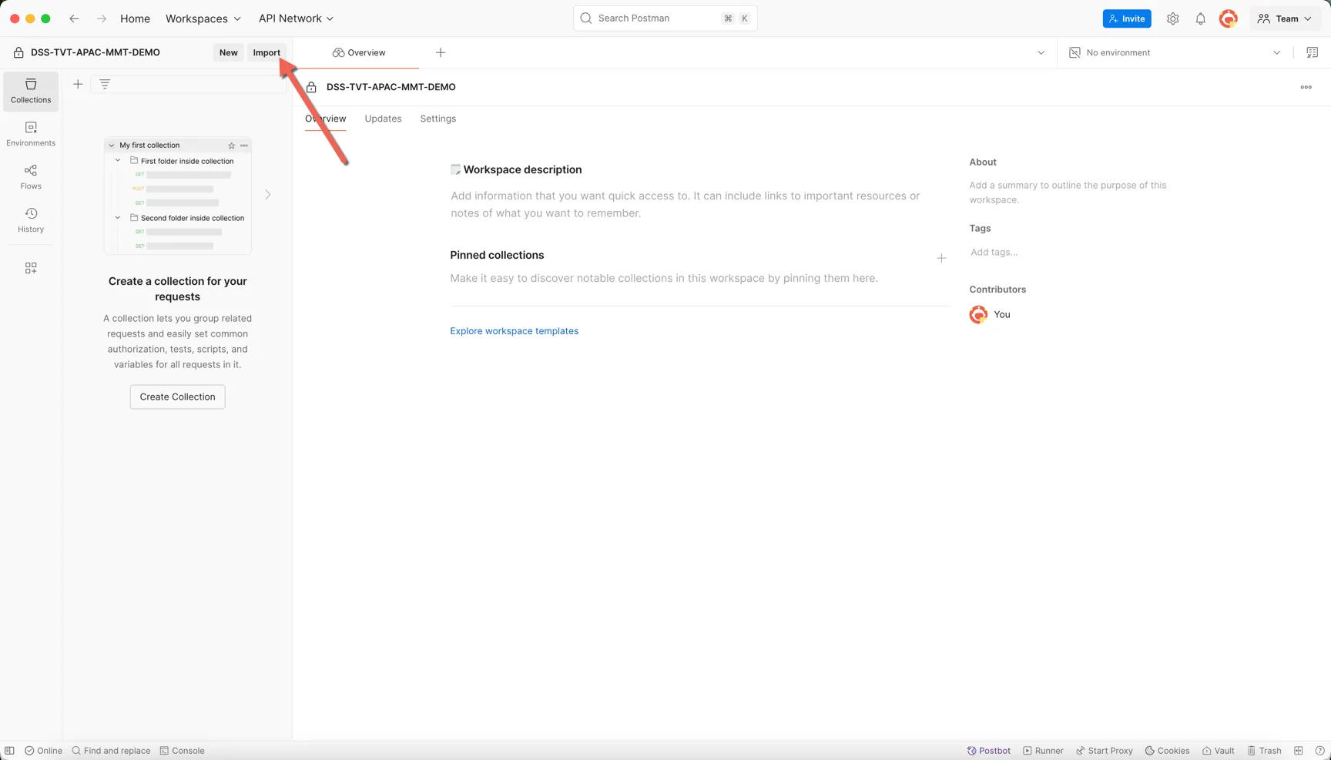Go to Home
Screen dimensions: 1331x760
(135, 18)
